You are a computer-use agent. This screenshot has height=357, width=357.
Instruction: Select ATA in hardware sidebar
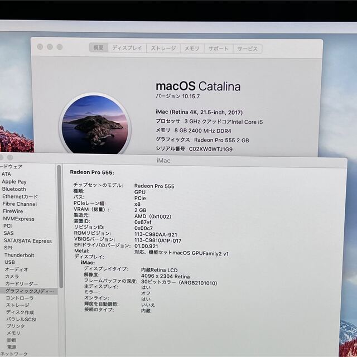6,174
